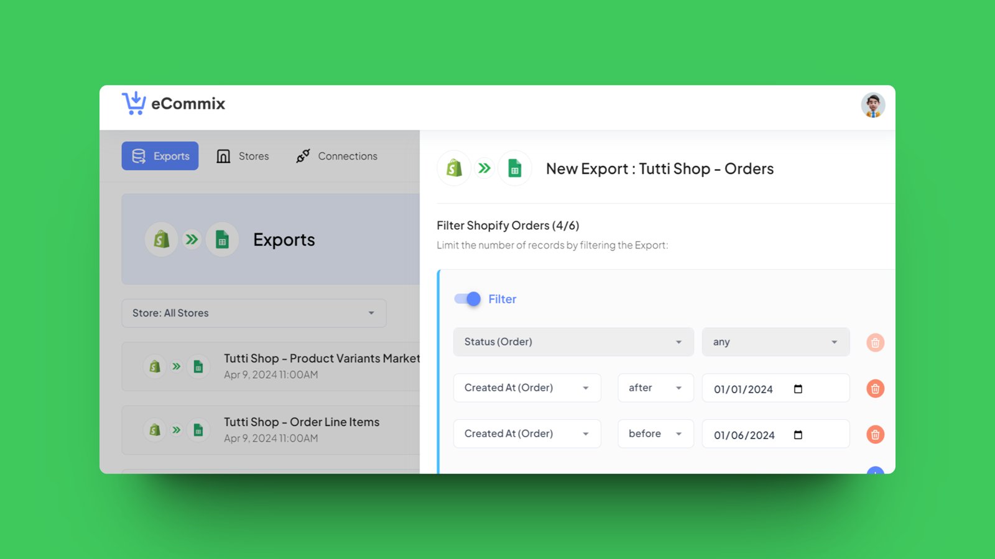The height and width of the screenshot is (559, 995).
Task: Click the Connections chain-link icon
Action: pyautogui.click(x=302, y=156)
